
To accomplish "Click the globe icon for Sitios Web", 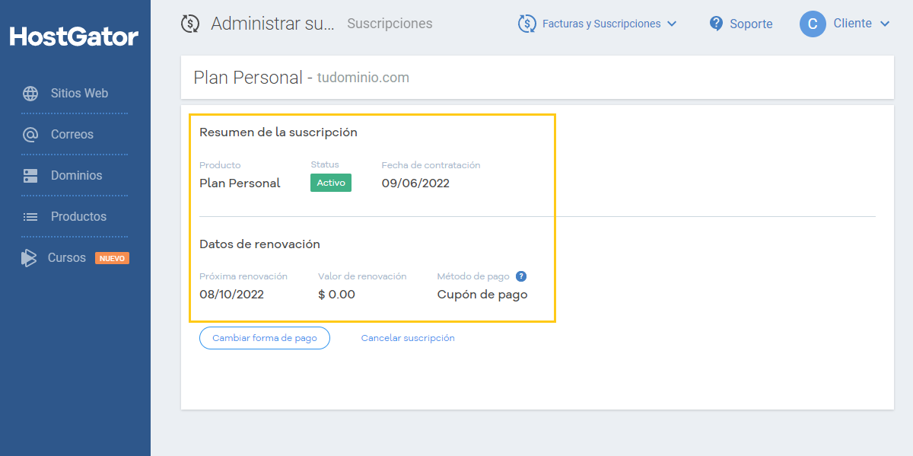I will 30,94.
